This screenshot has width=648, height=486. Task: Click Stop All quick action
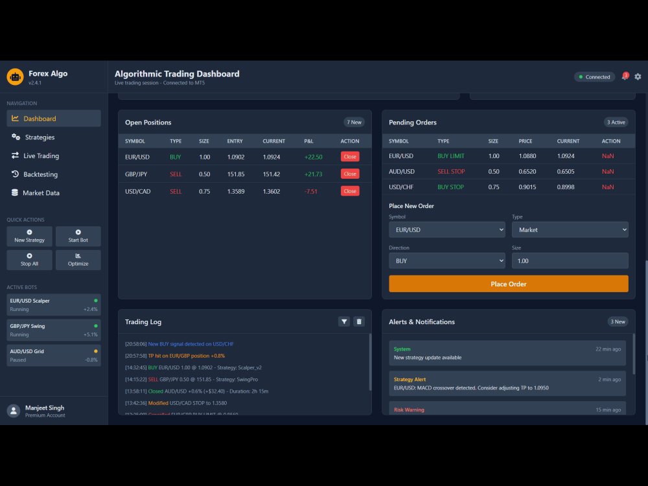pos(29,260)
